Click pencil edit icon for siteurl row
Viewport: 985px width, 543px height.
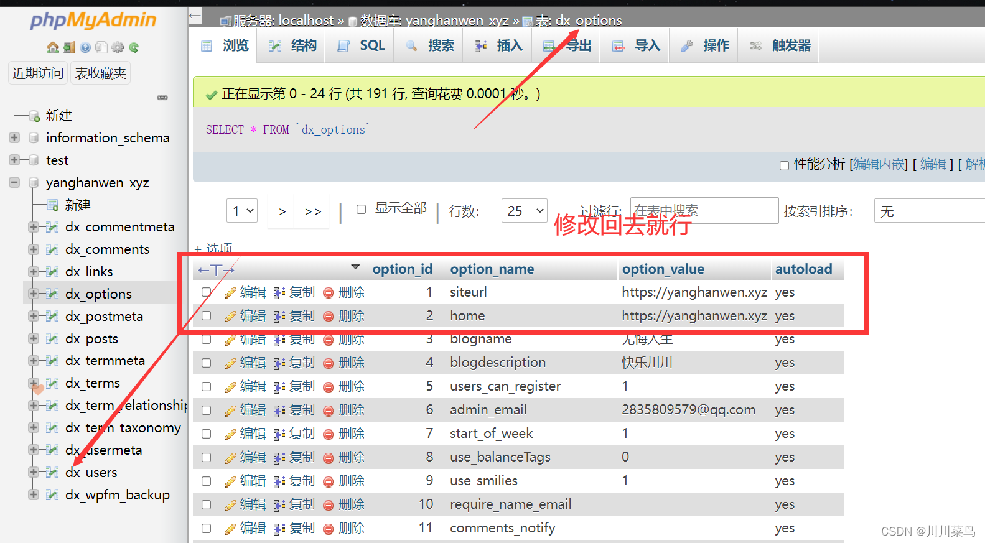tap(230, 292)
